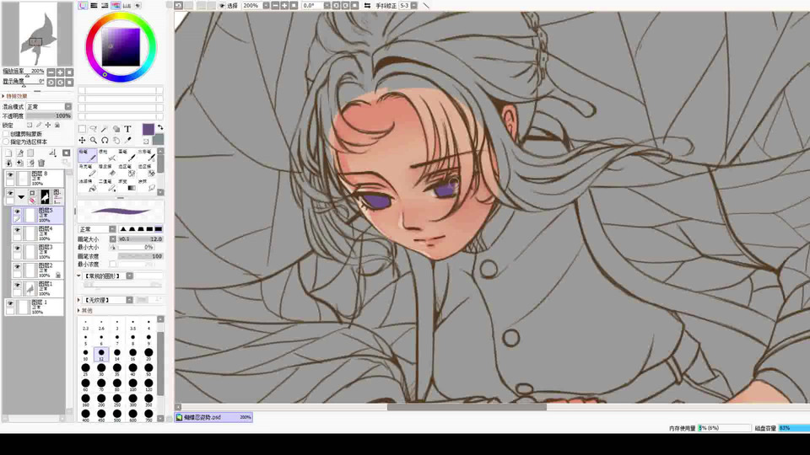
Task: Select the magic wand tool
Action: 105,129
